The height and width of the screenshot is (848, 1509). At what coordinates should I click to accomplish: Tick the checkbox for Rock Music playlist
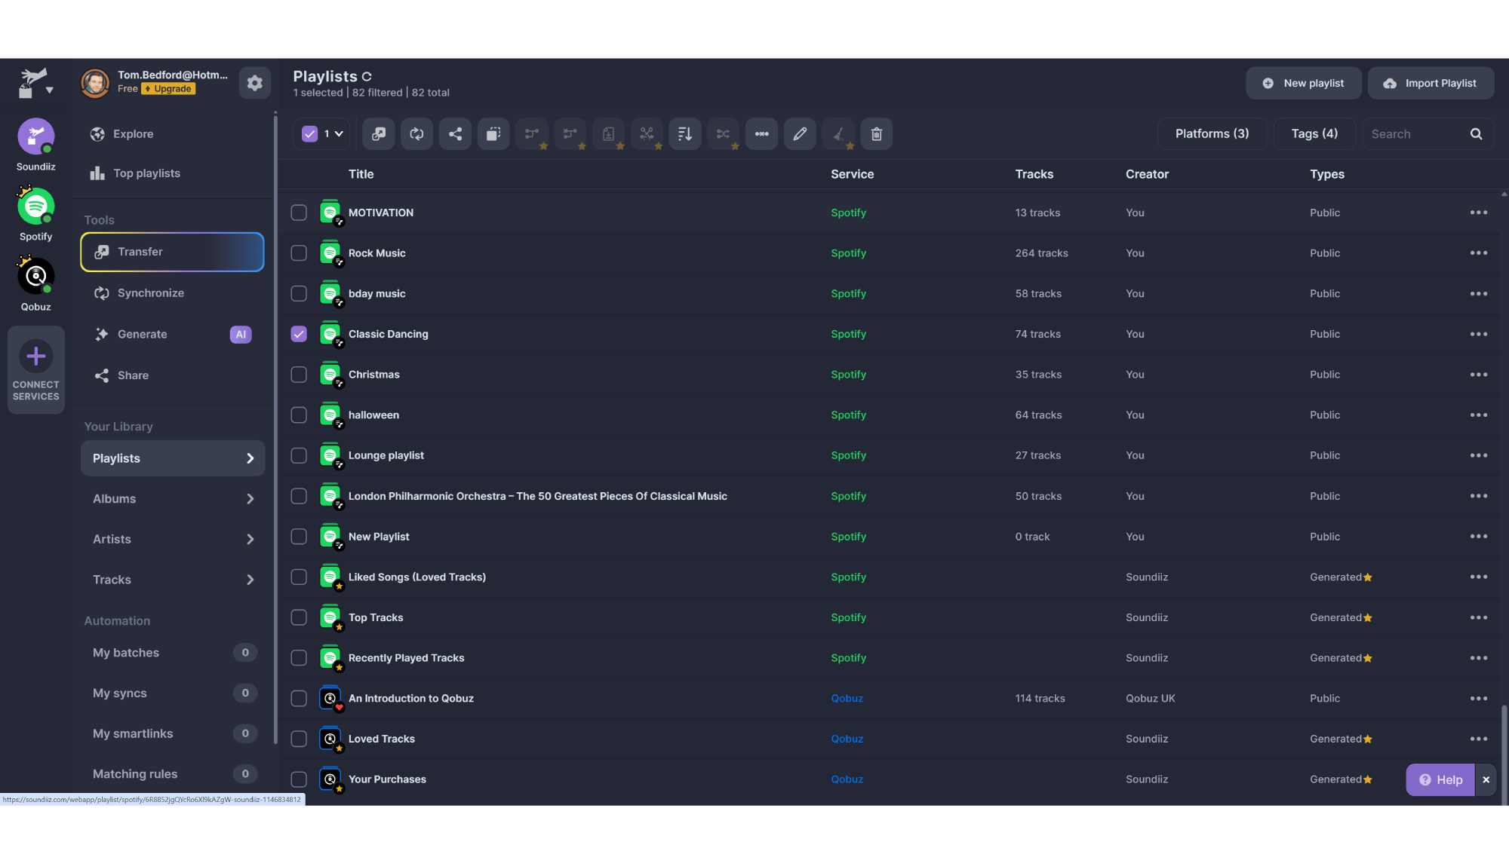click(298, 253)
